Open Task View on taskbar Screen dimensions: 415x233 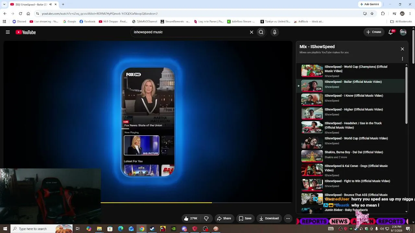[78, 229]
